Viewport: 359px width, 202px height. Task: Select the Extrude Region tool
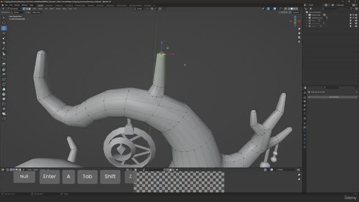pyautogui.click(x=4, y=65)
